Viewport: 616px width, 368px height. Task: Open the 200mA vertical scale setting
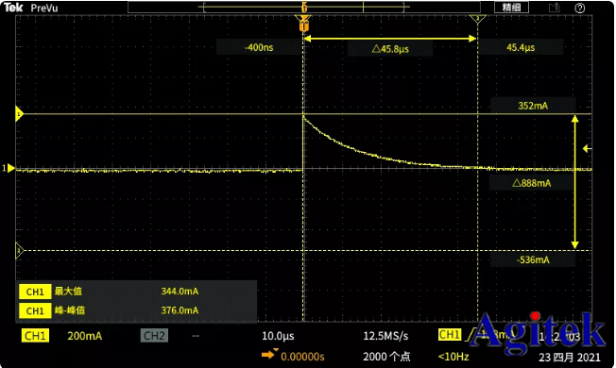pyautogui.click(x=84, y=336)
